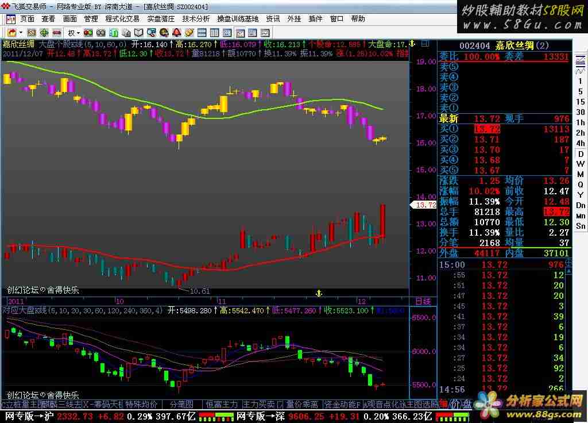Click the small window icon near chart top-right
Viewport: 588px width, 423px height.
[425, 44]
